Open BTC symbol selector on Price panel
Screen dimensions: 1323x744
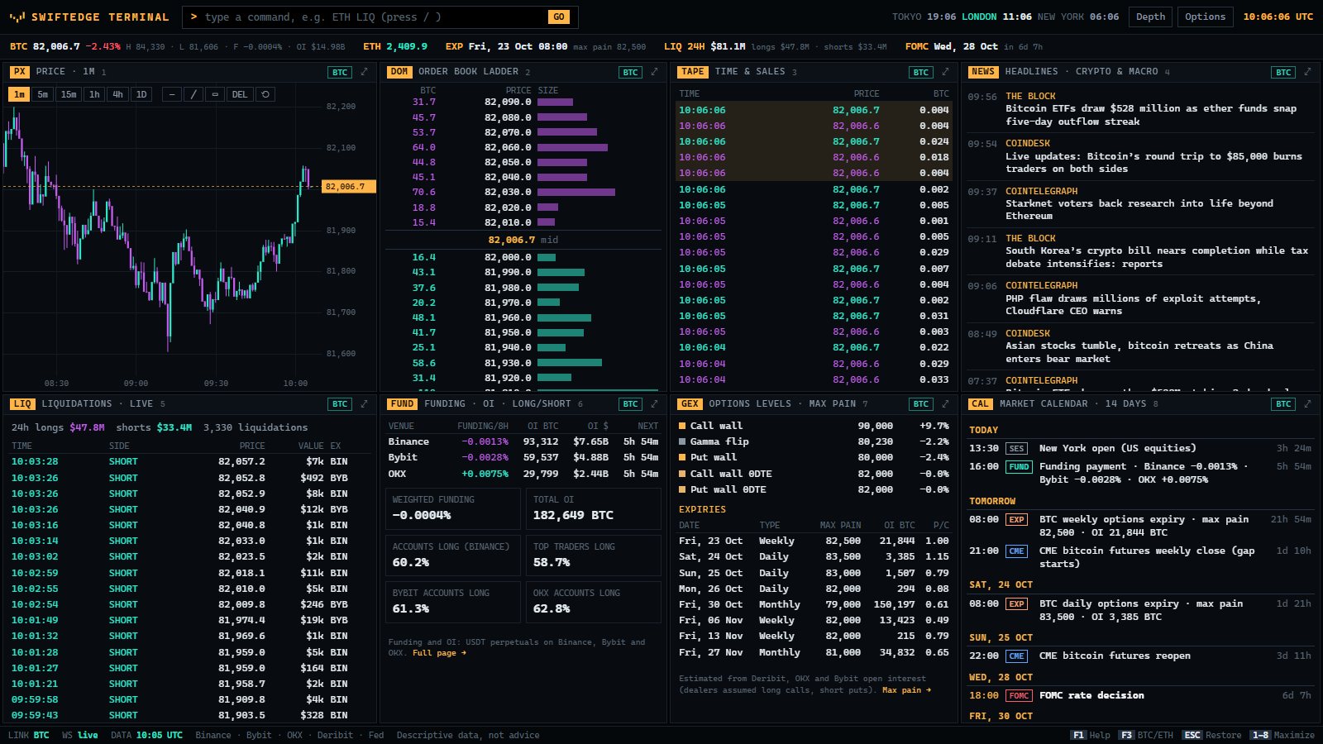[x=340, y=73]
